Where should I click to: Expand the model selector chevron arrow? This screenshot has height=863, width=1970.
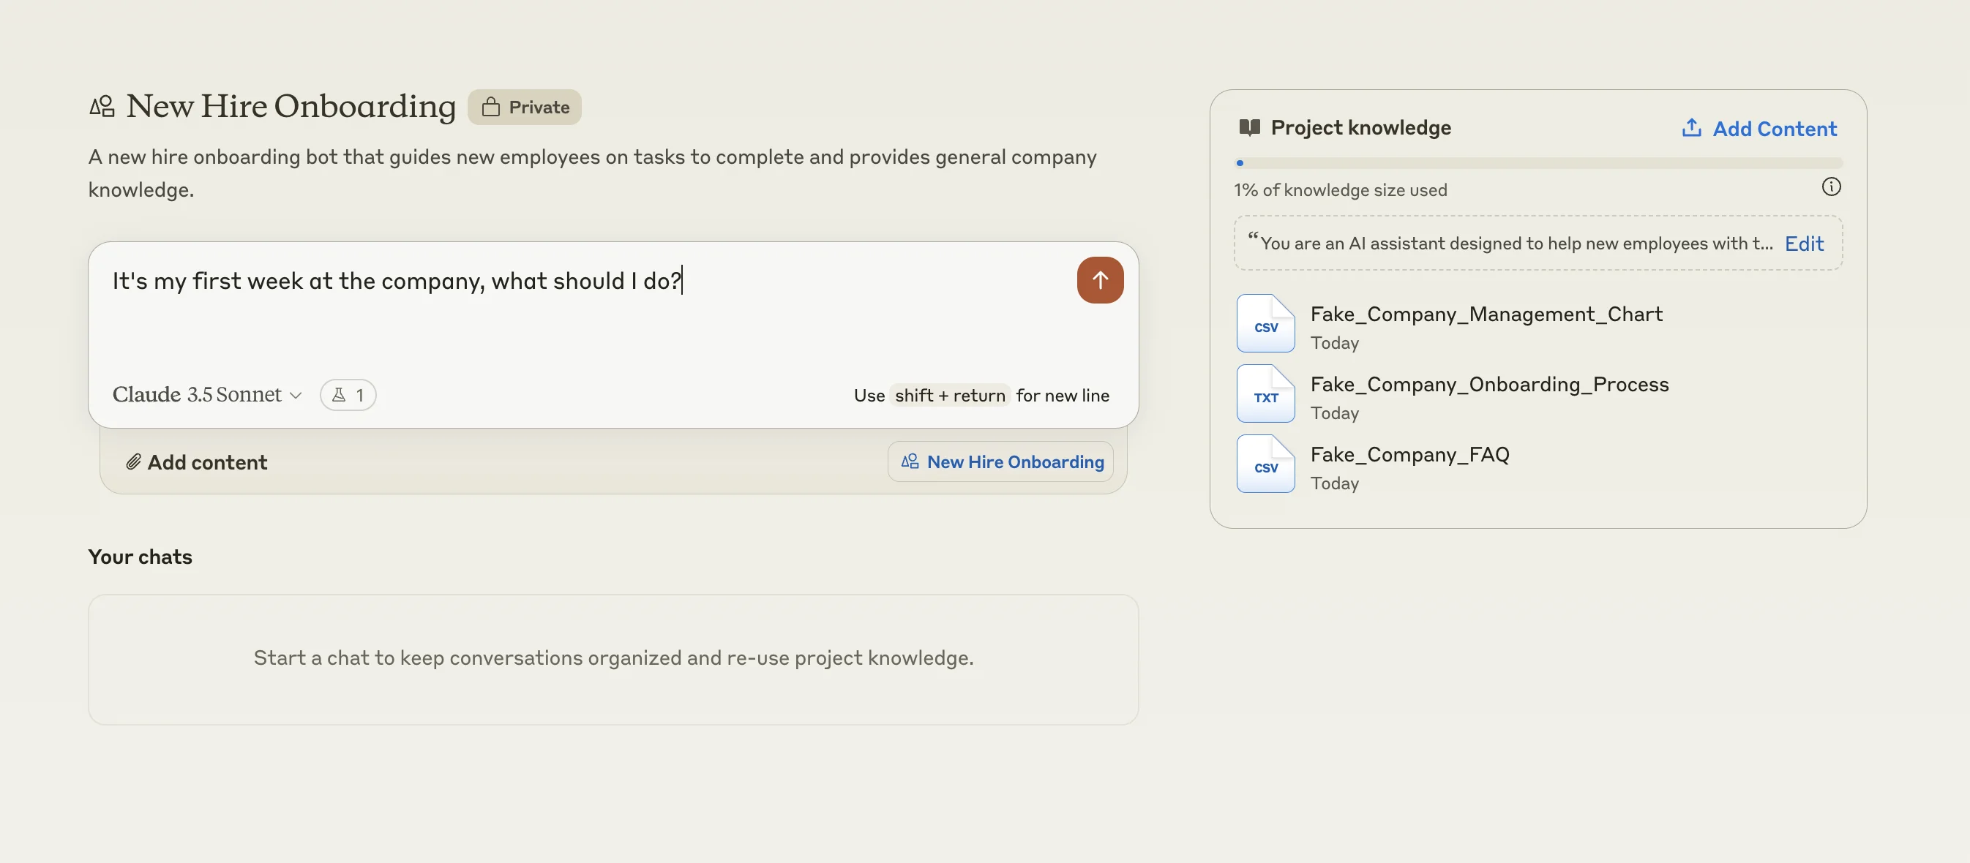pos(296,395)
